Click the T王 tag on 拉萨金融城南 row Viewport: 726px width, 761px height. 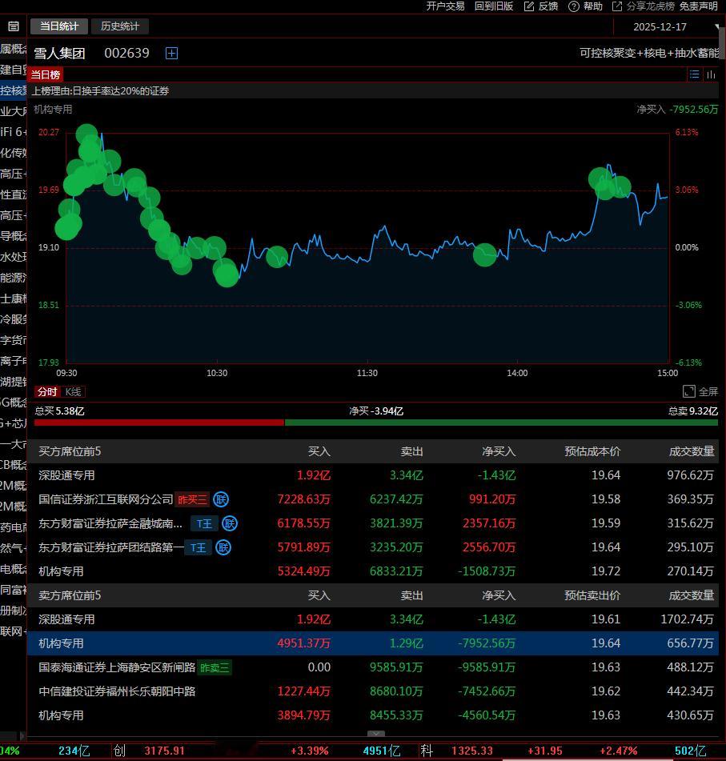click(x=204, y=523)
